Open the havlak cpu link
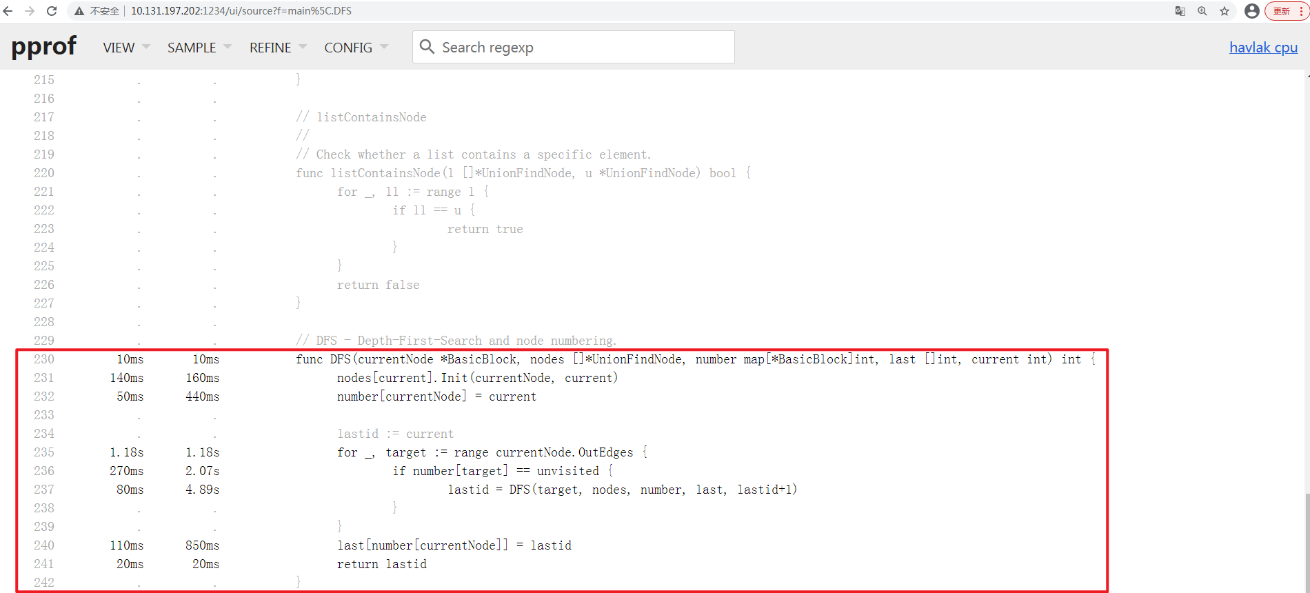The height and width of the screenshot is (593, 1310). (x=1263, y=48)
